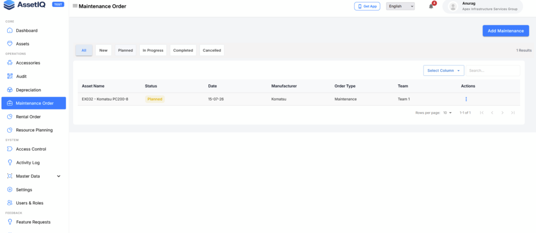Image resolution: width=536 pixels, height=233 pixels.
Task: Click the Dashboard home icon
Action: 10,30
